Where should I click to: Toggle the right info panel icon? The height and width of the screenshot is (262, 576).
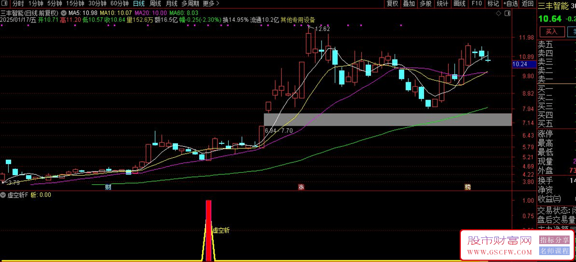[507, 14]
